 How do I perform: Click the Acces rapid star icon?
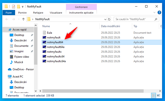[x=10, y=30]
